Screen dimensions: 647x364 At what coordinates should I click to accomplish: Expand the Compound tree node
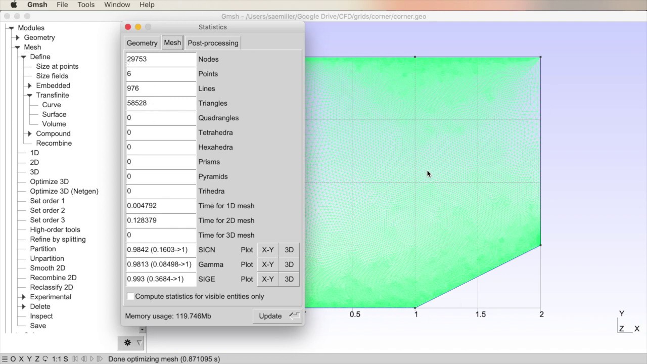pos(30,133)
